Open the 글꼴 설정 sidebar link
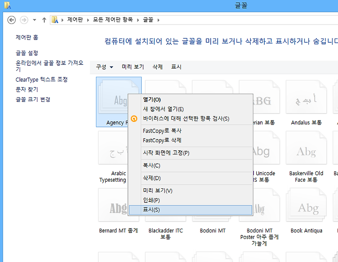 point(27,53)
